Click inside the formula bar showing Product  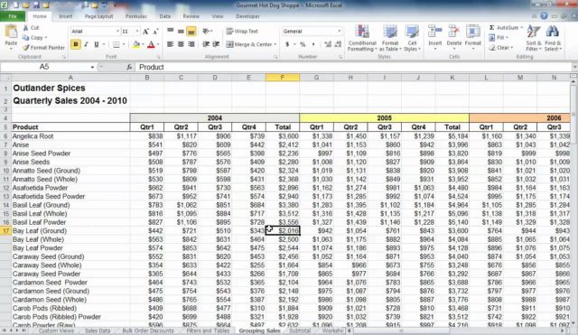pyautogui.click(x=354, y=67)
